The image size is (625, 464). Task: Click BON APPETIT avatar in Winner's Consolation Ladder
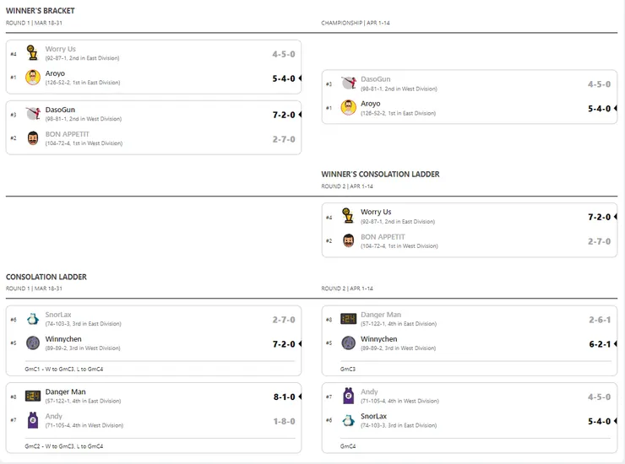[349, 240]
